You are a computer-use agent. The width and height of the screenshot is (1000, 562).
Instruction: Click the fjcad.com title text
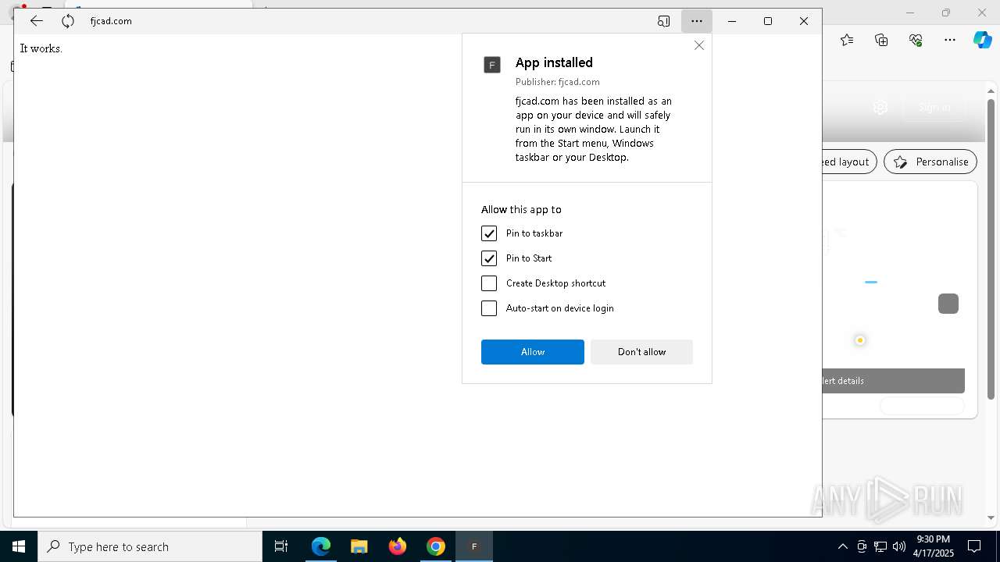tap(111, 21)
